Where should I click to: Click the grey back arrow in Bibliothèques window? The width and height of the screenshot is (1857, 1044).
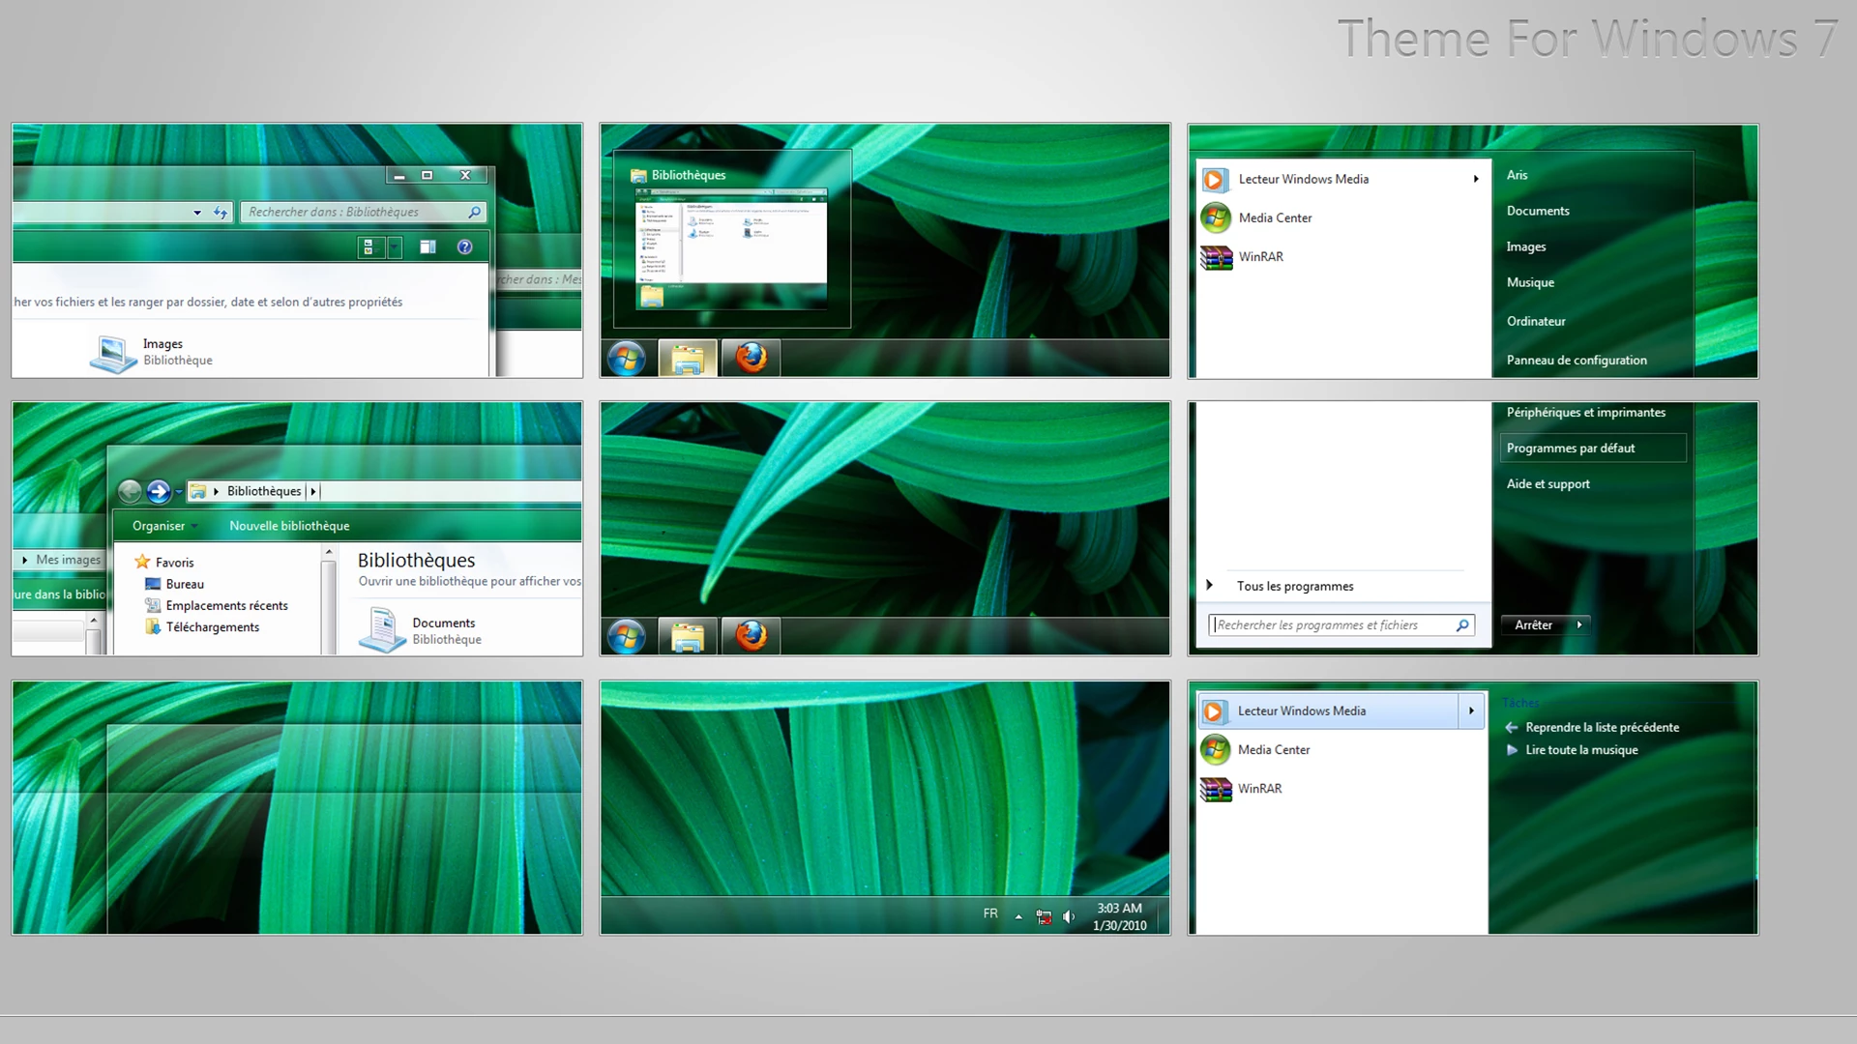pos(130,491)
